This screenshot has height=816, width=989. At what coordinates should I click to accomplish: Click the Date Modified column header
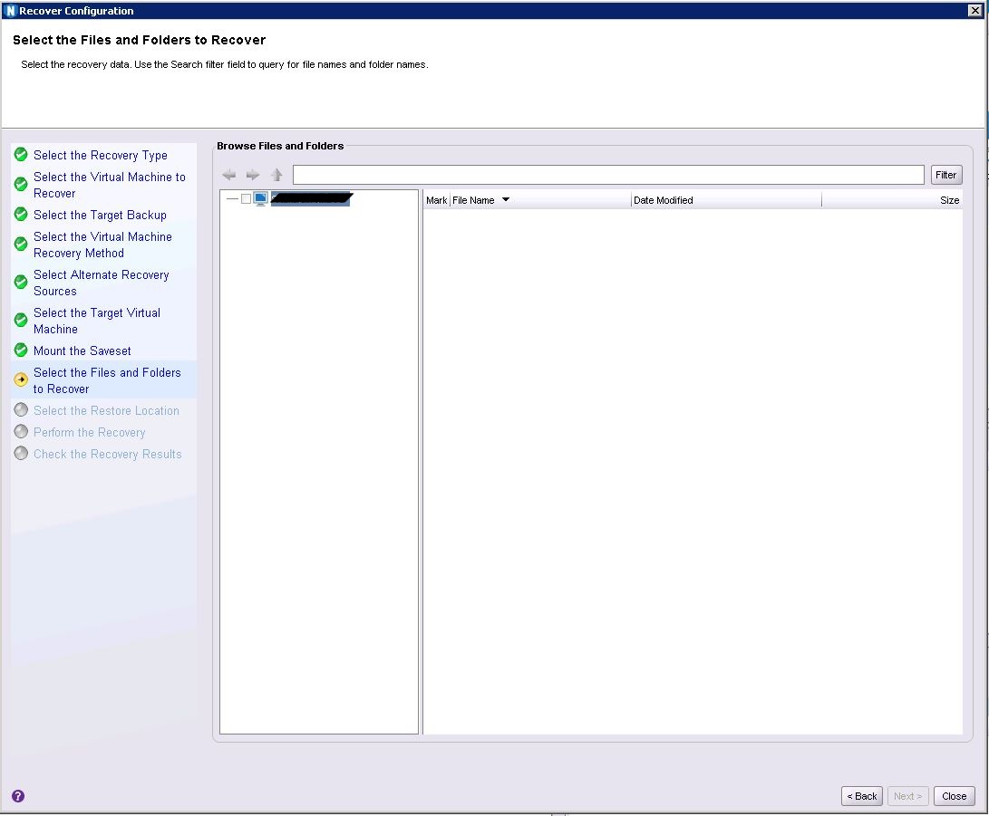coord(725,200)
